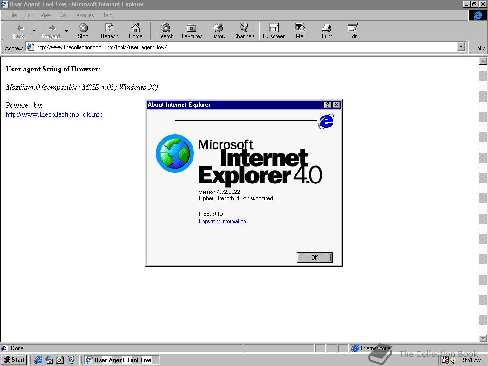Select the User Agent Tool Low taskbar button

click(x=122, y=360)
